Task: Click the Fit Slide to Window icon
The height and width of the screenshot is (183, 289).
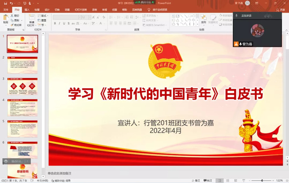Action: pos(286,181)
